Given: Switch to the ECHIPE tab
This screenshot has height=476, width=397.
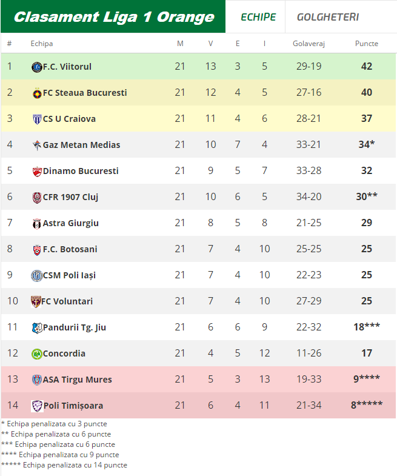Looking at the screenshot, I should 258,17.
